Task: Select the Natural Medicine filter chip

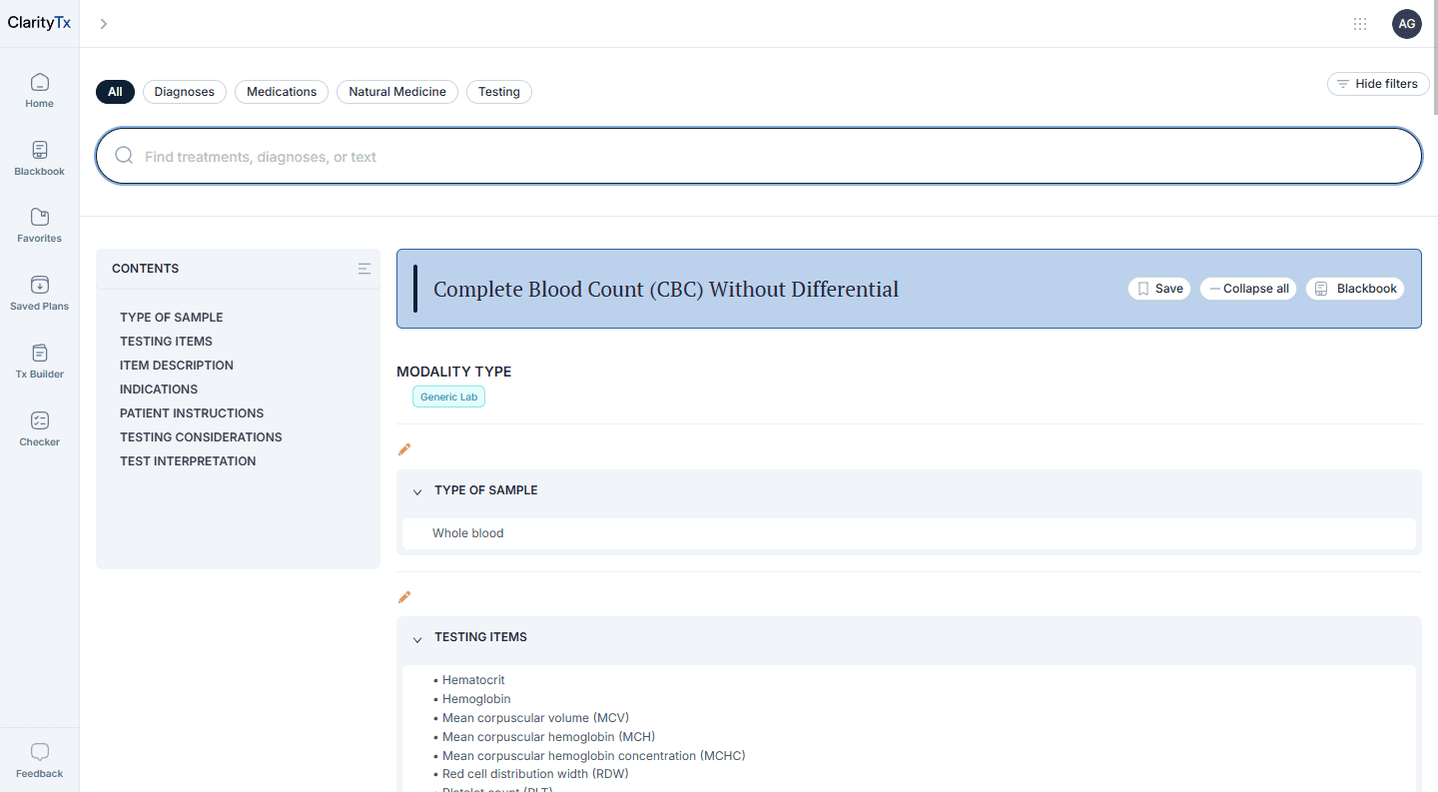Action: (x=396, y=92)
